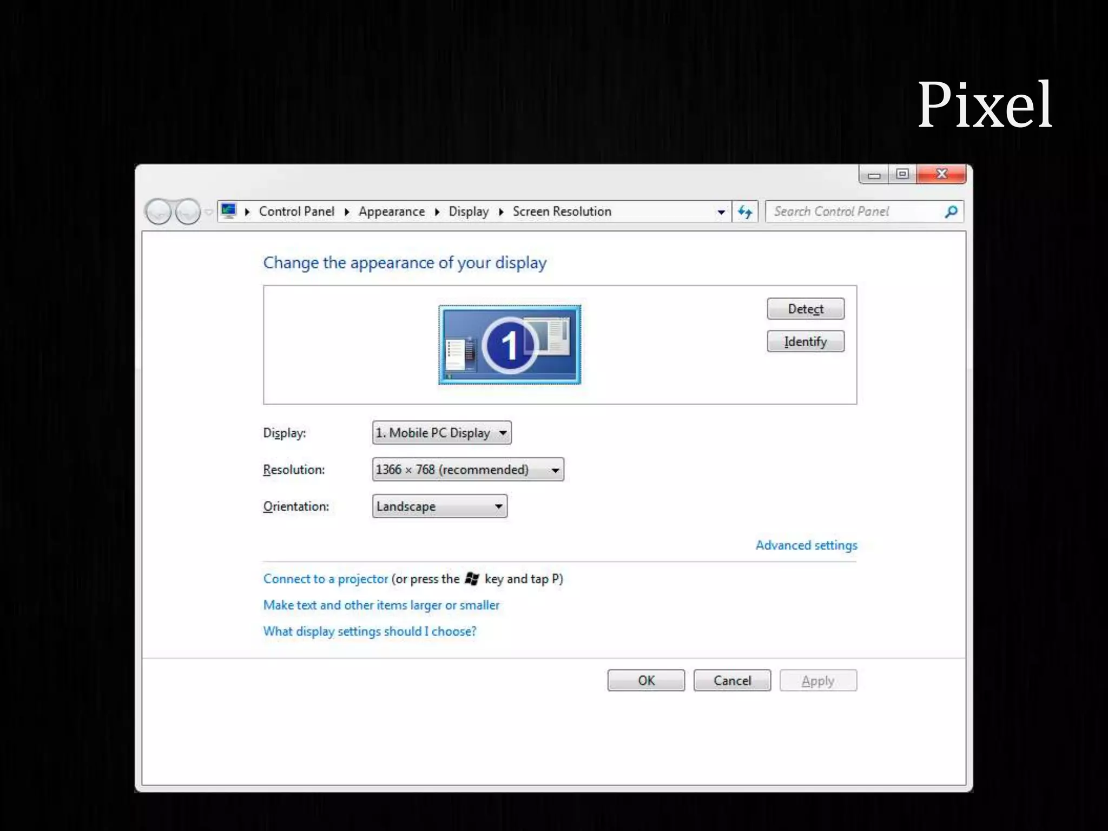Viewport: 1108px width, 831px height.
Task: Open the Orientation dropdown
Action: coord(439,506)
